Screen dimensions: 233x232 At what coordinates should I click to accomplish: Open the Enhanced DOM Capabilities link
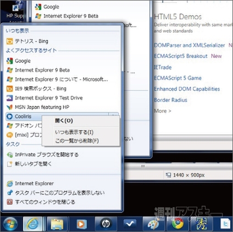[187, 89]
